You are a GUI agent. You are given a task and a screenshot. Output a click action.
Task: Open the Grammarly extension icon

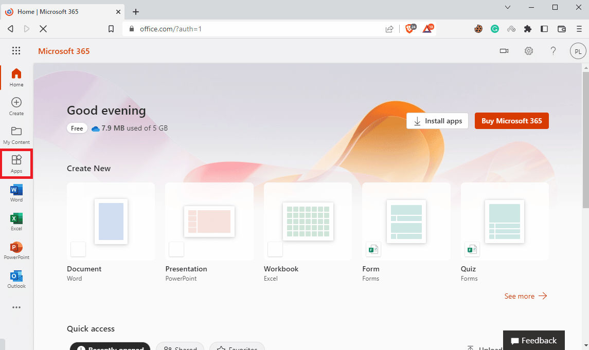[x=495, y=29]
